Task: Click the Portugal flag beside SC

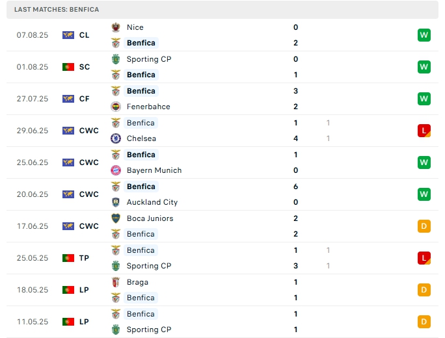Action: click(68, 67)
